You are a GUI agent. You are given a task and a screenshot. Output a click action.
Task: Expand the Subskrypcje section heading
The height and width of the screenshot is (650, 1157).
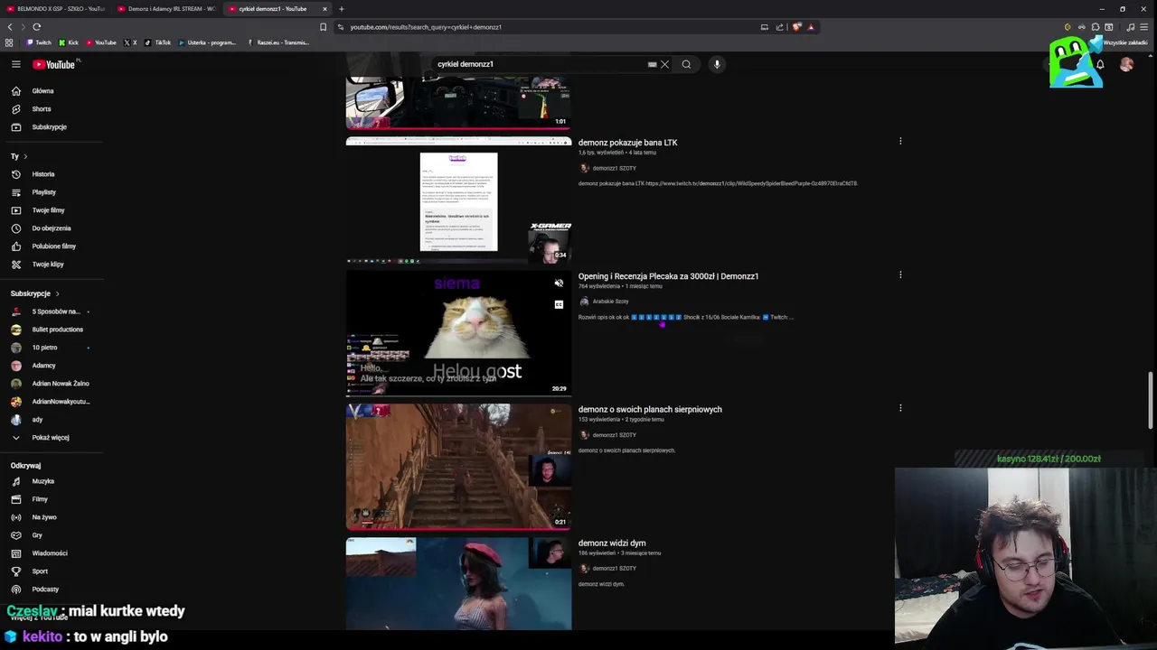click(34, 293)
